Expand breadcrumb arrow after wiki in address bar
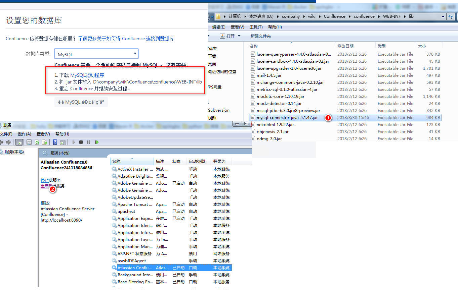 pyautogui.click(x=320, y=16)
